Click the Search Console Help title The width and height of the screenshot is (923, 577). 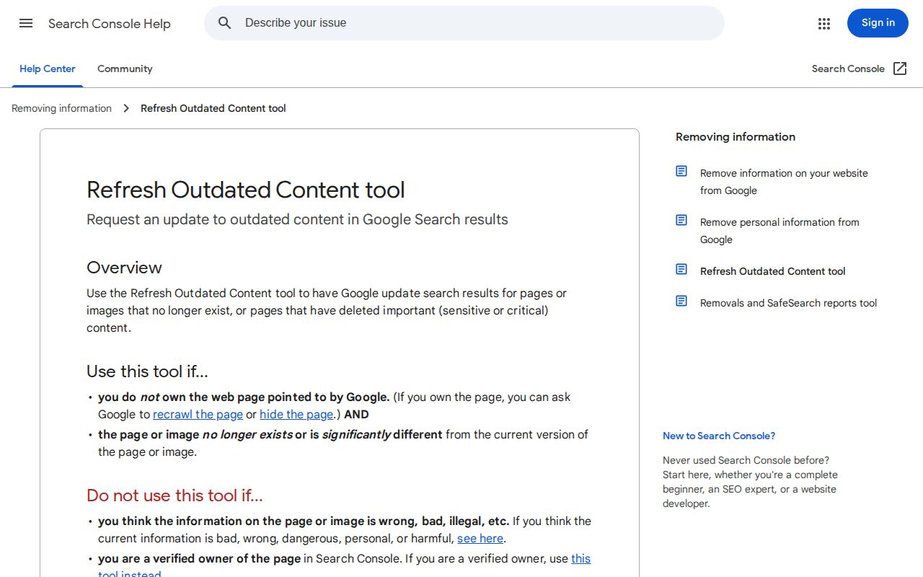tap(110, 24)
